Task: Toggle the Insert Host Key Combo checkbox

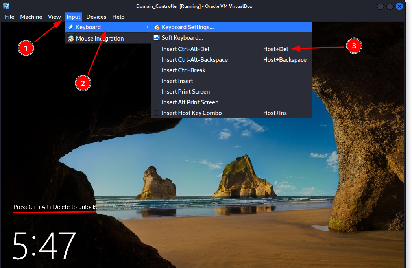Action: (157, 113)
